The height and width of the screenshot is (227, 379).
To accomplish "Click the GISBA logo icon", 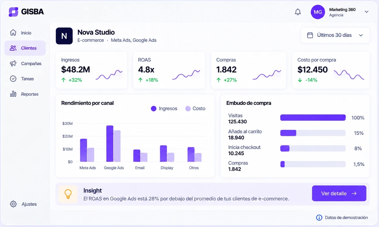I will point(13,12).
